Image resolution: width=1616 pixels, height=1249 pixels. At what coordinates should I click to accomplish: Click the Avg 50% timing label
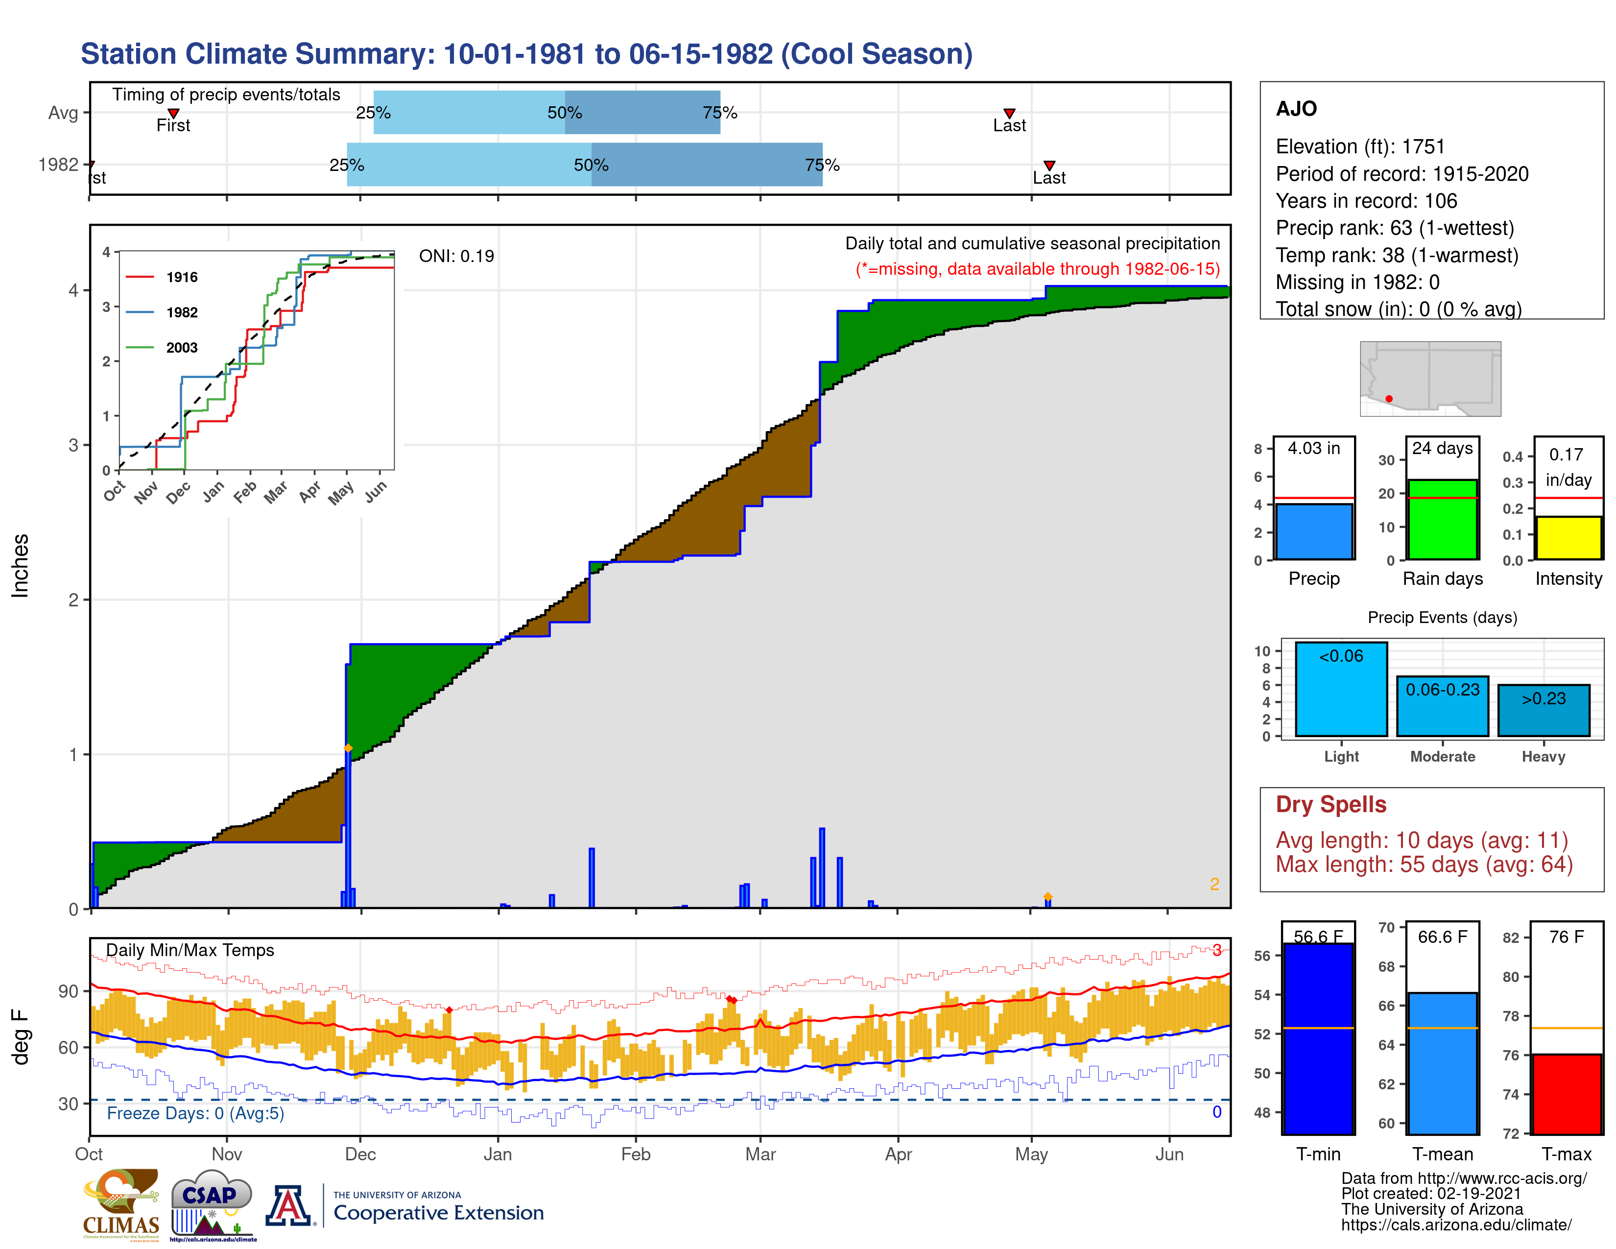coord(565,113)
